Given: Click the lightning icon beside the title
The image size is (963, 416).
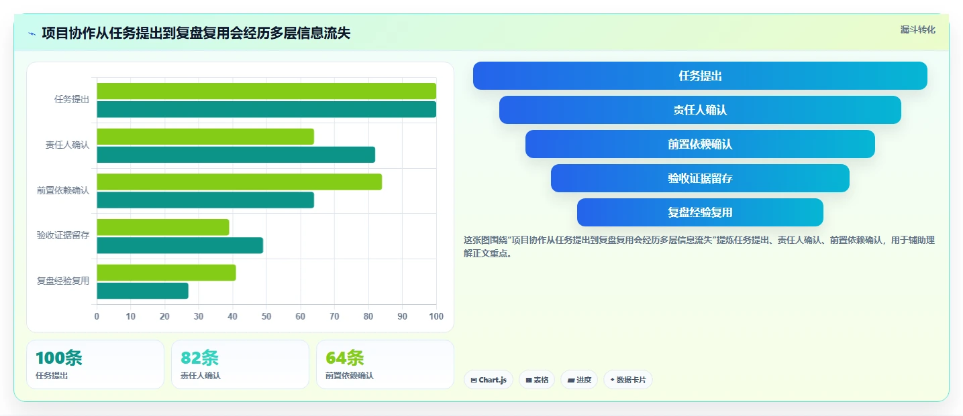Looking at the screenshot, I should (x=32, y=33).
